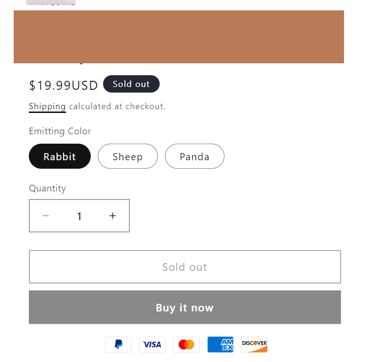Open the Shipping policy link
The width and height of the screenshot is (370, 362).
point(47,106)
